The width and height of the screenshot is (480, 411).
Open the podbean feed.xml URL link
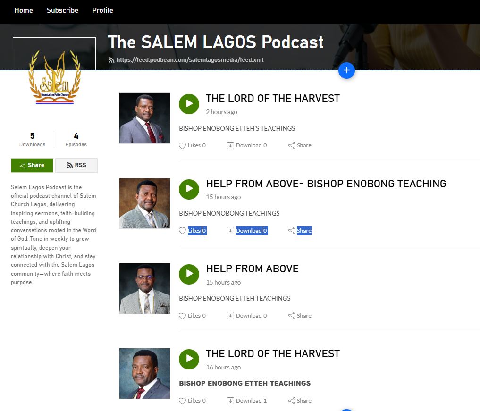[x=190, y=60]
